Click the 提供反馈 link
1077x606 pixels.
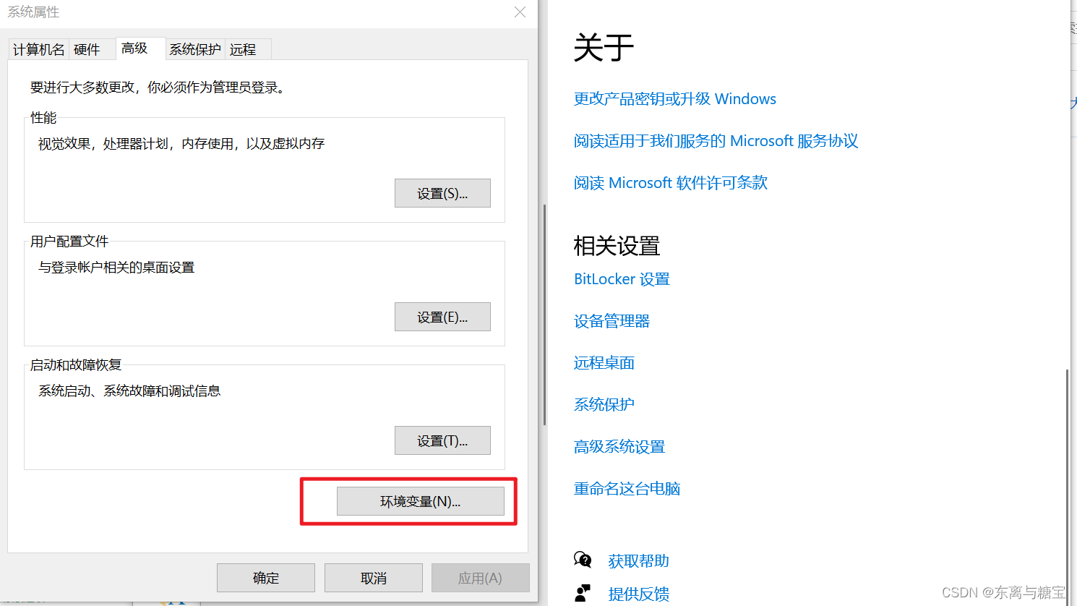tap(639, 594)
